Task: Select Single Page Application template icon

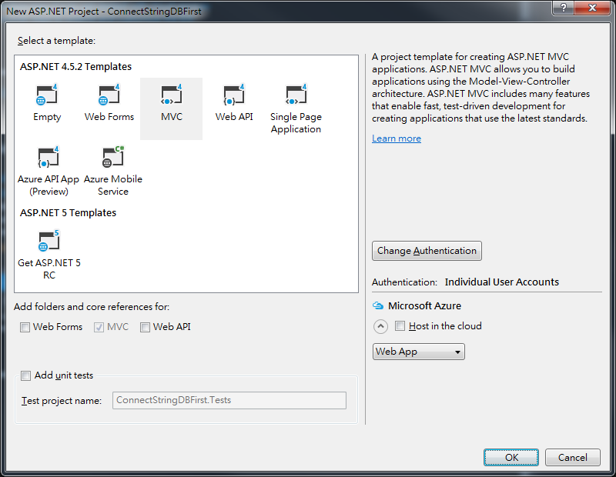Action: [296, 95]
